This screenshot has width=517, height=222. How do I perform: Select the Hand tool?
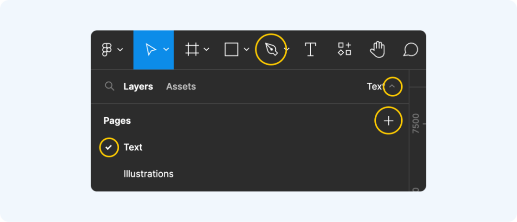coord(377,49)
